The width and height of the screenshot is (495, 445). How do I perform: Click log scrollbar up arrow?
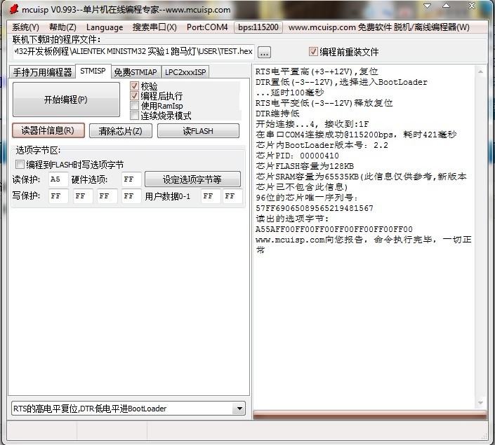click(480, 72)
